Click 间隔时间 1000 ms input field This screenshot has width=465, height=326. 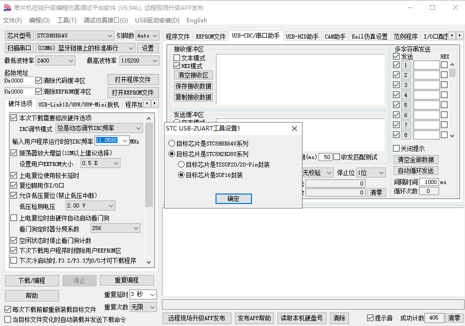point(429,182)
